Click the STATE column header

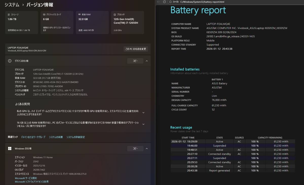pyautogui.click(x=219, y=138)
